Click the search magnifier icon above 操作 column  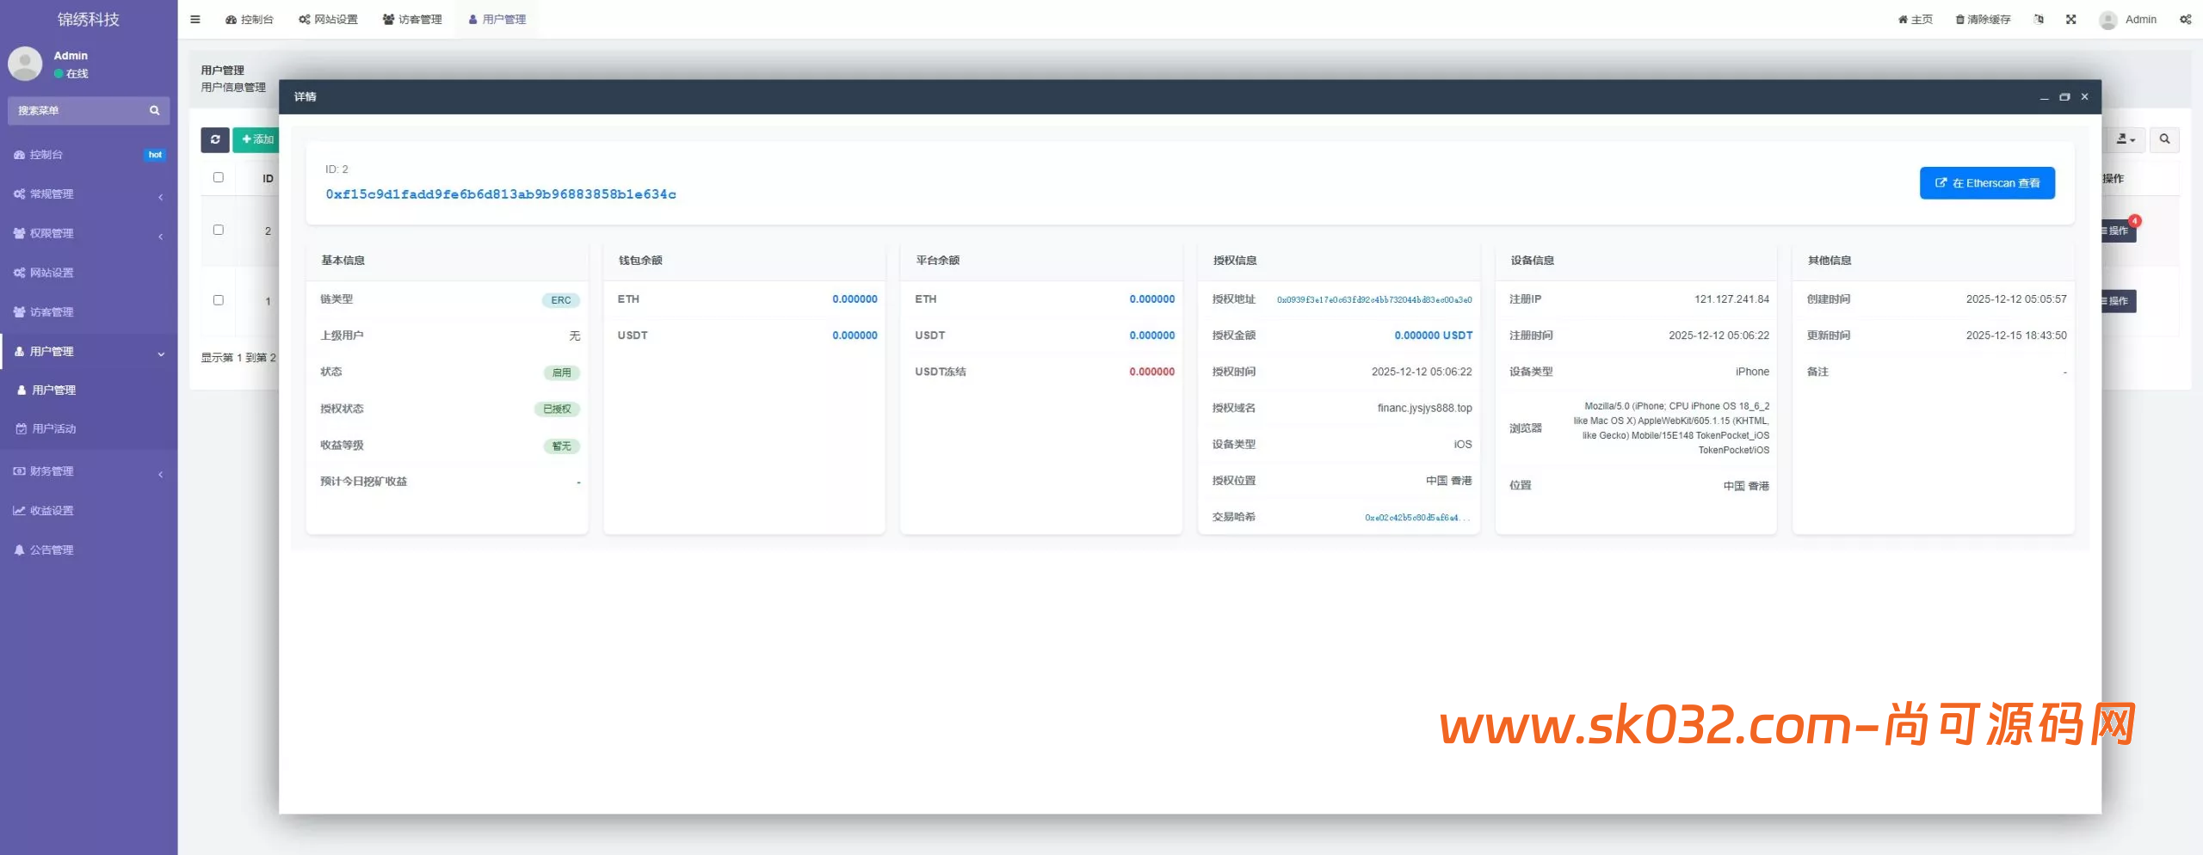click(x=2166, y=139)
